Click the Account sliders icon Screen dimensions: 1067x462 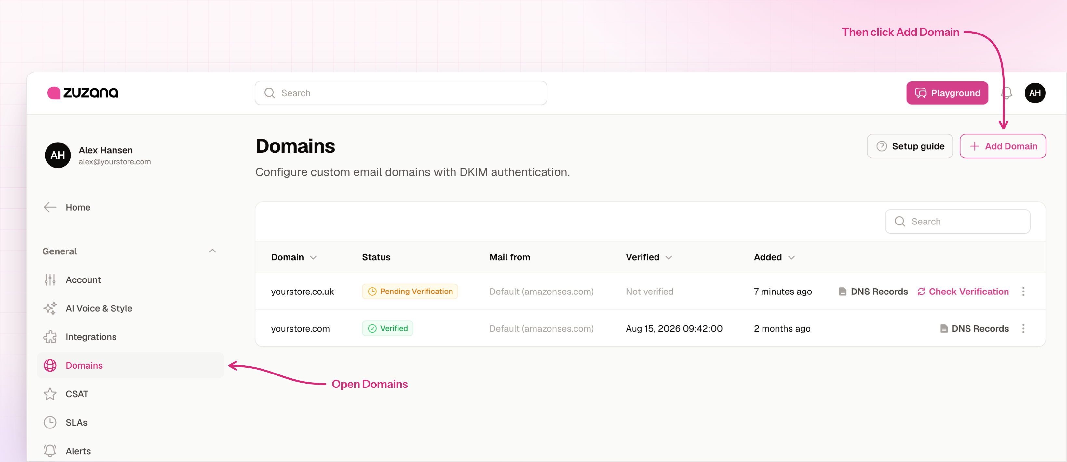(50, 280)
